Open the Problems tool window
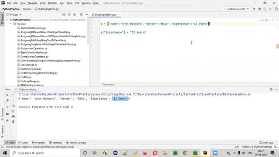Screen dimensions: 279x157 click(38, 143)
